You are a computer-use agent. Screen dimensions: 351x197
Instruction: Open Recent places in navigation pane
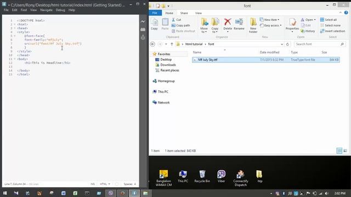[169, 70]
